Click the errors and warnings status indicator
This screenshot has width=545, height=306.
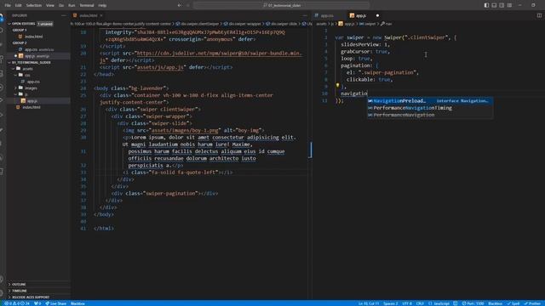tap(17, 303)
